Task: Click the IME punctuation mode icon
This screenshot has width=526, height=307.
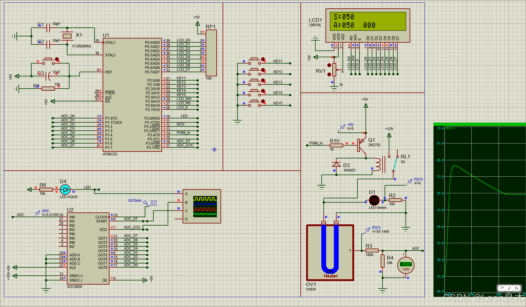Action: [516, 288]
